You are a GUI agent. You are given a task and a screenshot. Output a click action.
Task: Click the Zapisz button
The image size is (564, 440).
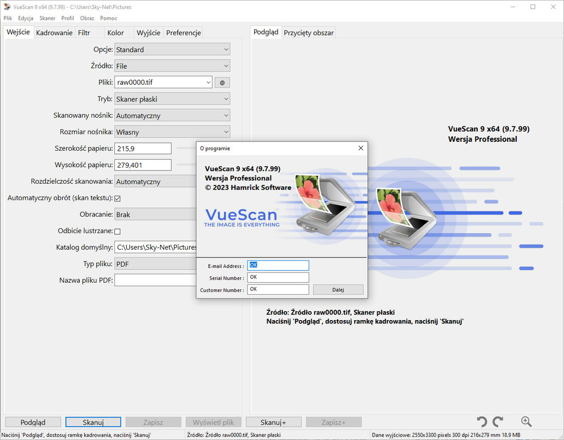pyautogui.click(x=153, y=422)
